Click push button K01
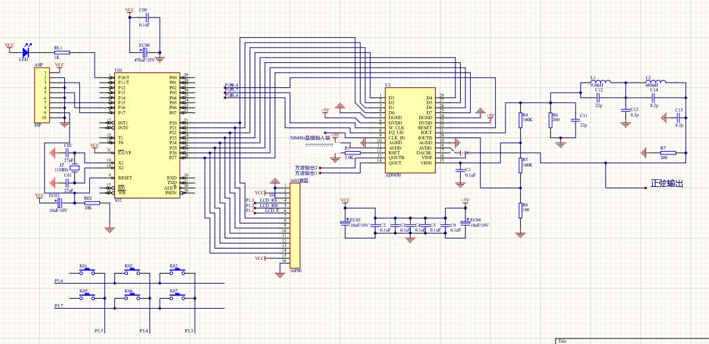 coord(87,272)
